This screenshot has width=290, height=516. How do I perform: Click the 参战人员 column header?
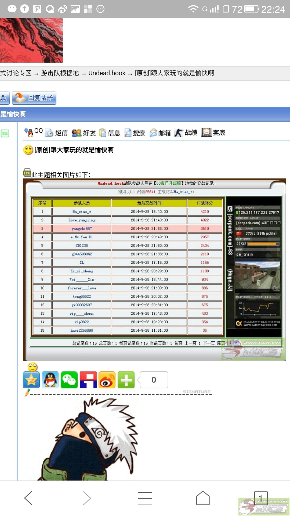click(82, 203)
